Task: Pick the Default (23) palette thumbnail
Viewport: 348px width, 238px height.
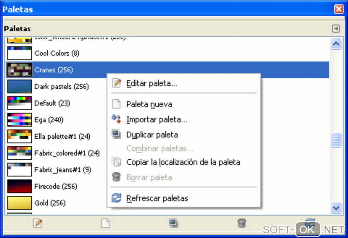Action: click(x=19, y=103)
